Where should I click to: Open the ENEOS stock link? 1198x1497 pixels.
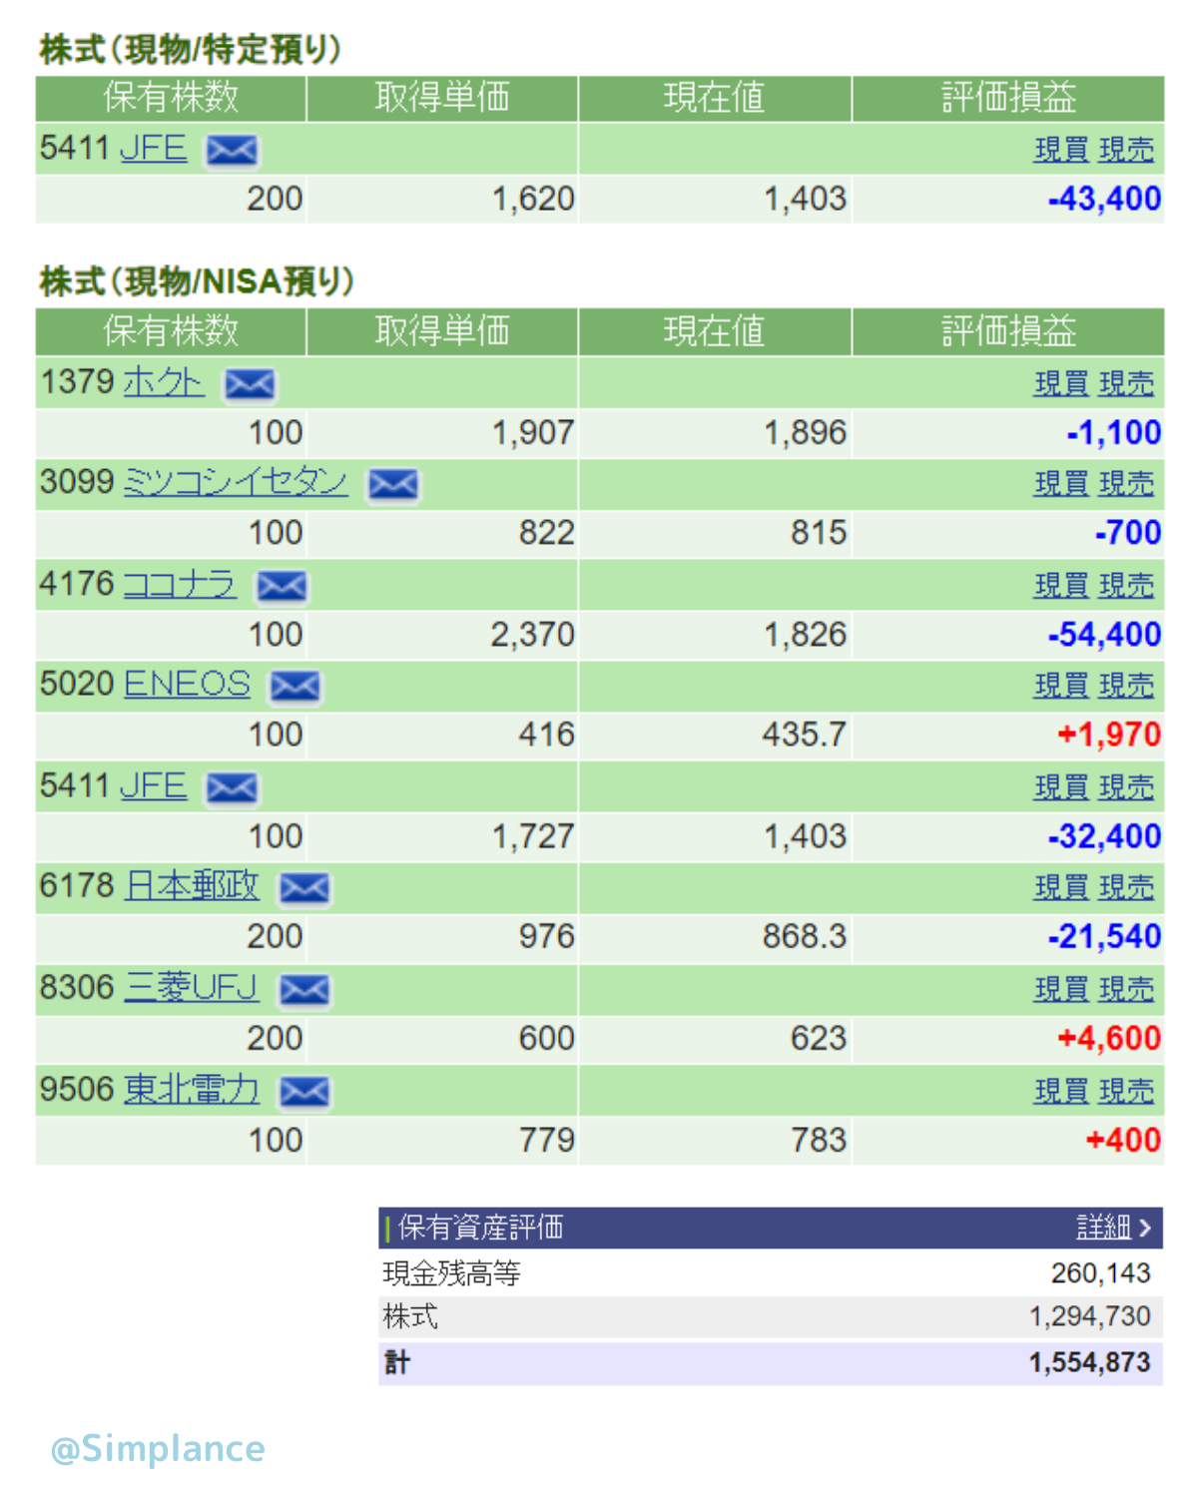coord(187,685)
